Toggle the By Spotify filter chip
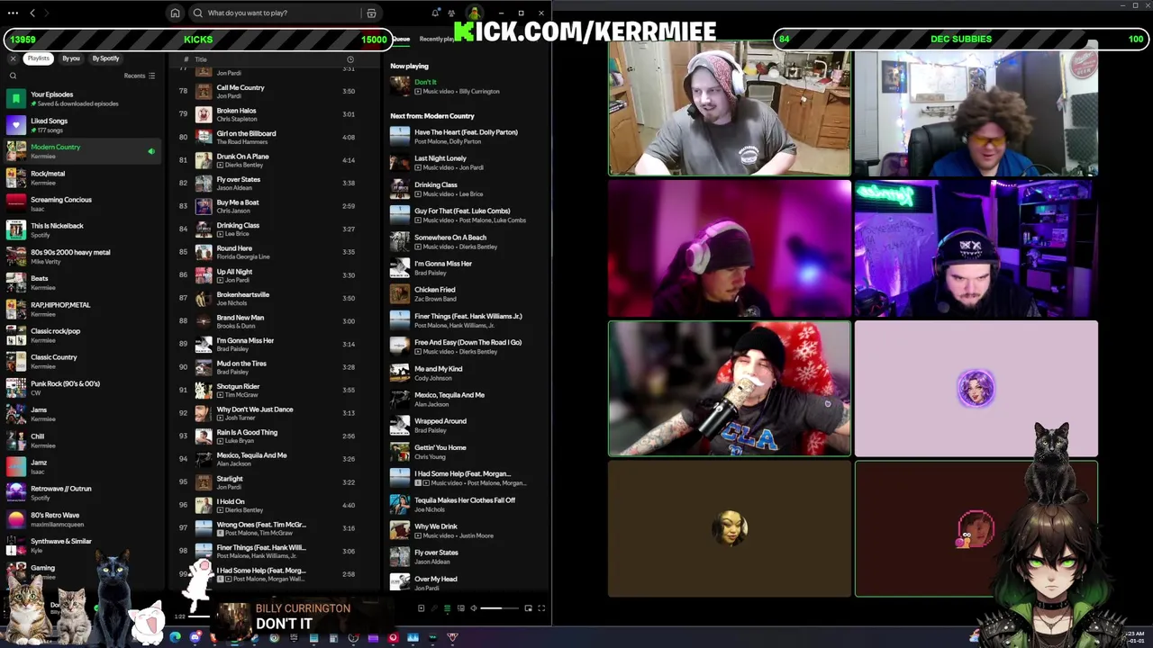The height and width of the screenshot is (648, 1153). pos(105,58)
